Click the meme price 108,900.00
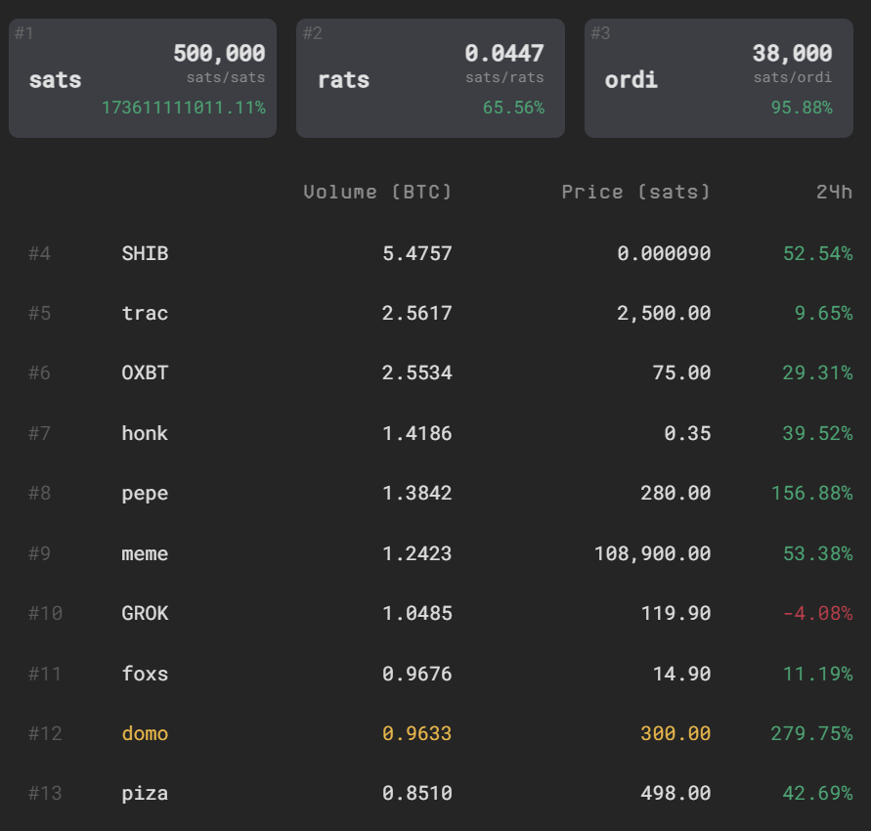This screenshot has height=831, width=871. (x=653, y=553)
